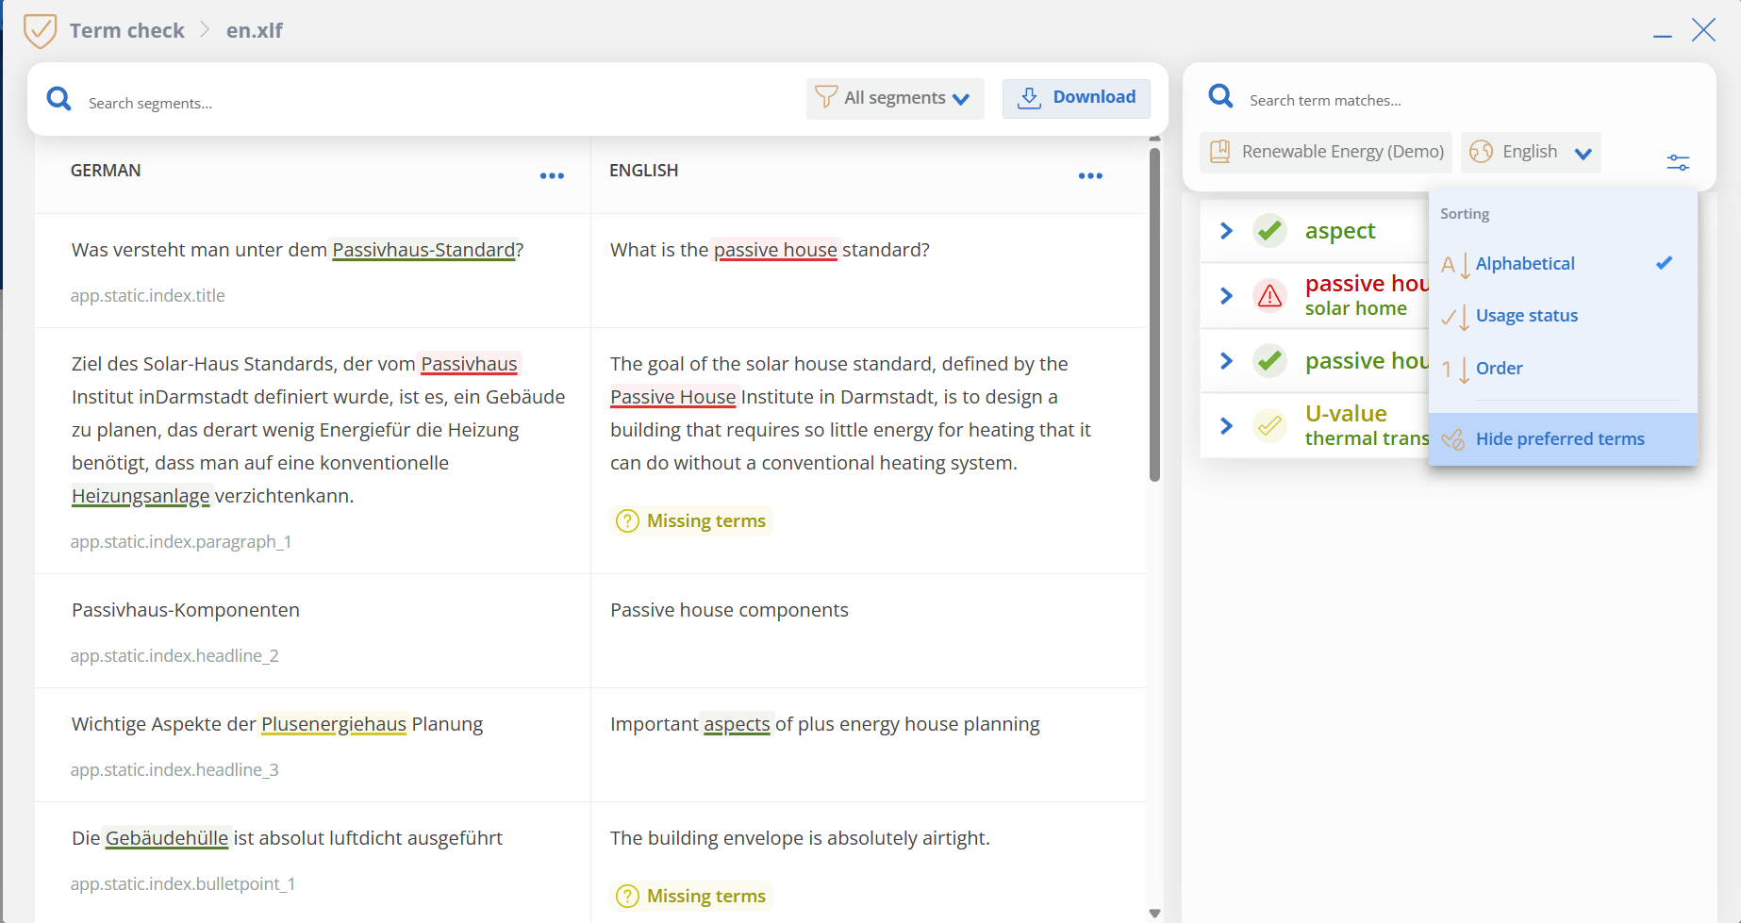The height and width of the screenshot is (923, 1741).
Task: Click Term check breadcrumb link
Action: tap(127, 30)
